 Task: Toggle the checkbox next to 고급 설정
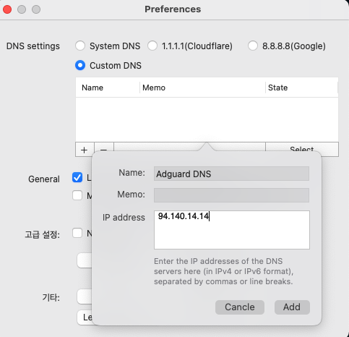77,233
